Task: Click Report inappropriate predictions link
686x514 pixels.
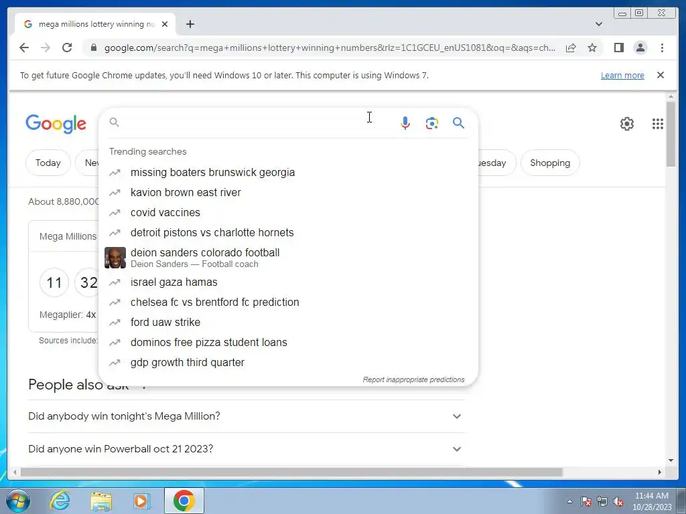Action: 413,379
